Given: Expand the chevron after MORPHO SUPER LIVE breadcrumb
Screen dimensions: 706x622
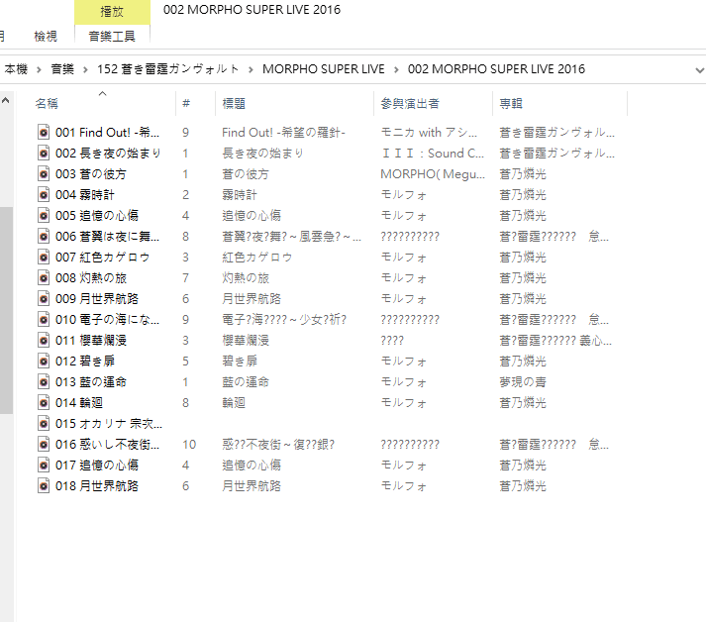Looking at the screenshot, I should (396, 69).
